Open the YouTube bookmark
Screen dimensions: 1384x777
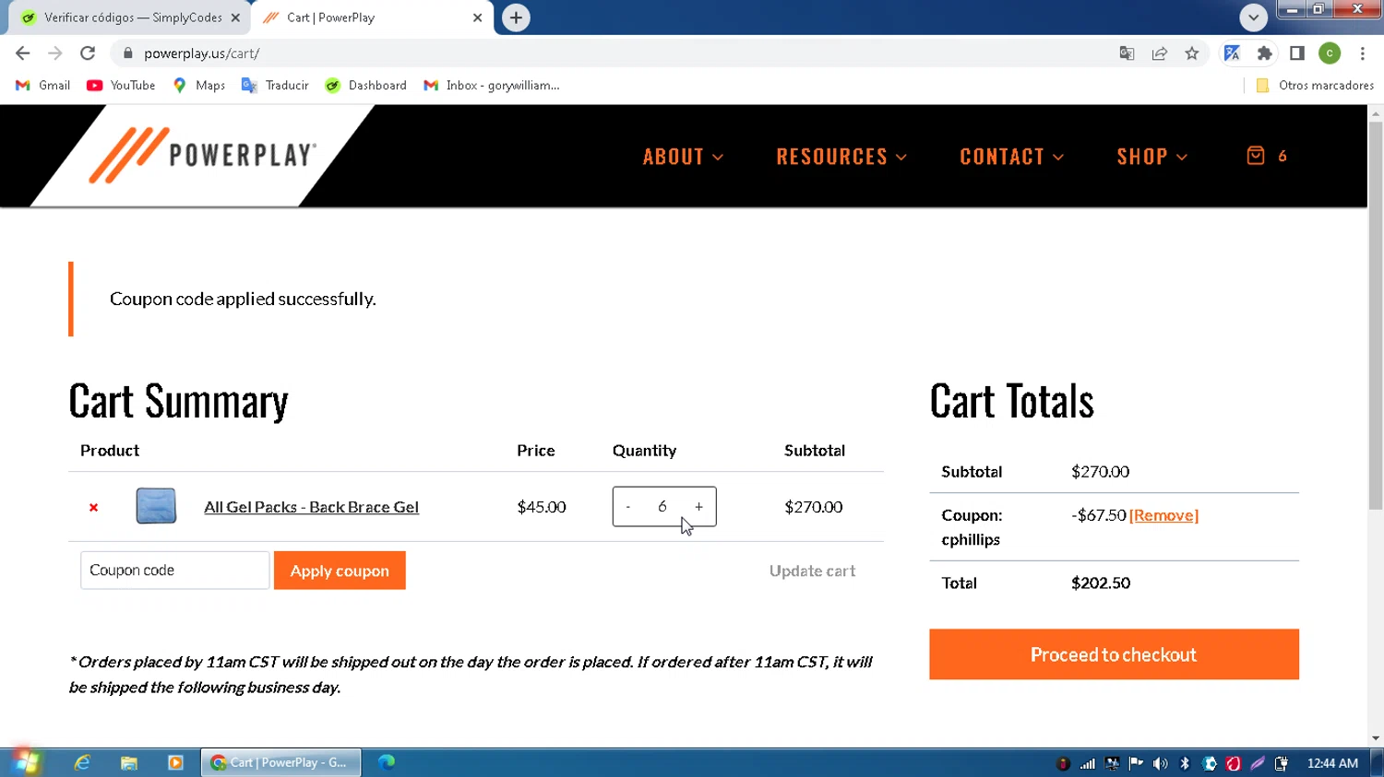coord(121,85)
